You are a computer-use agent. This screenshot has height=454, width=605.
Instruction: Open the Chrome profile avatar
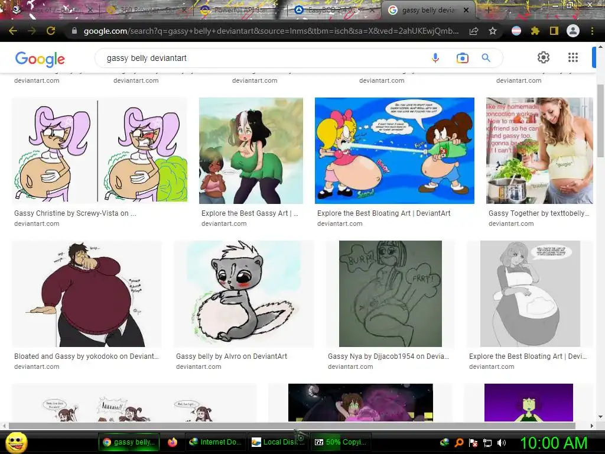point(573,31)
